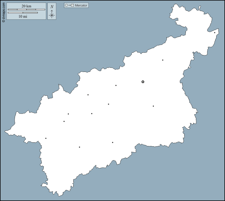
Task: Click the circle-to-square projection icon
Action: [x=69, y=5]
